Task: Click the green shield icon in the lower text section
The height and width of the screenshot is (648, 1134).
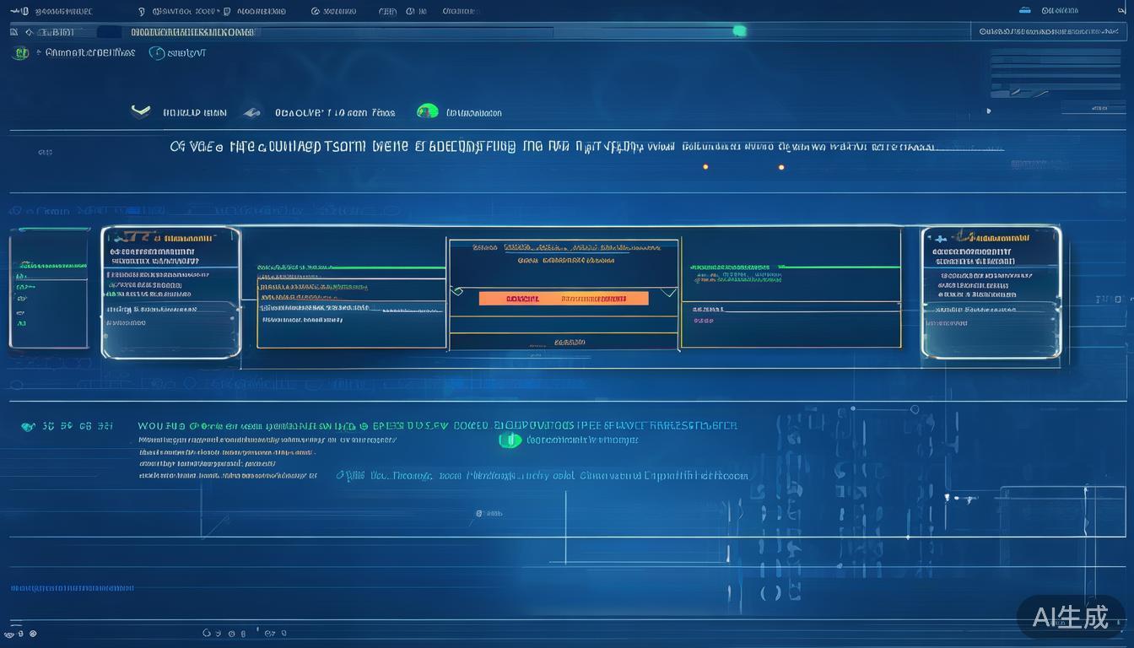Action: pyautogui.click(x=509, y=440)
